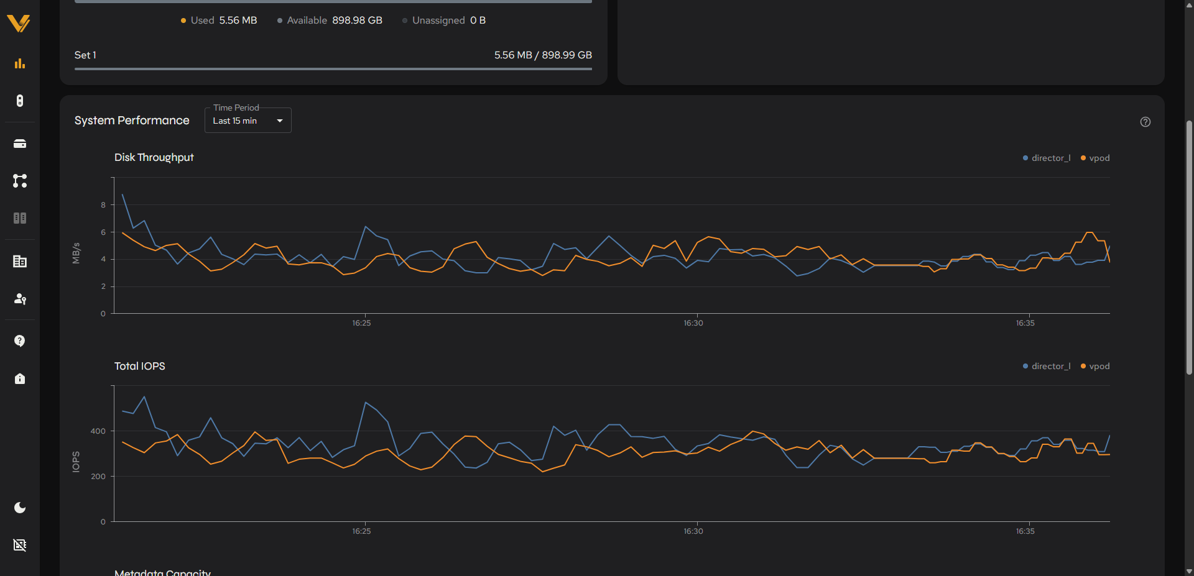
Task: Open the server racks sidebar icon
Action: pyautogui.click(x=20, y=218)
